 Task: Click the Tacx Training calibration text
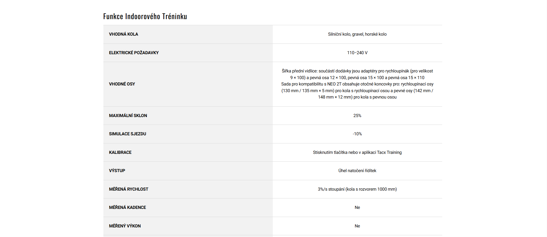[x=357, y=152]
